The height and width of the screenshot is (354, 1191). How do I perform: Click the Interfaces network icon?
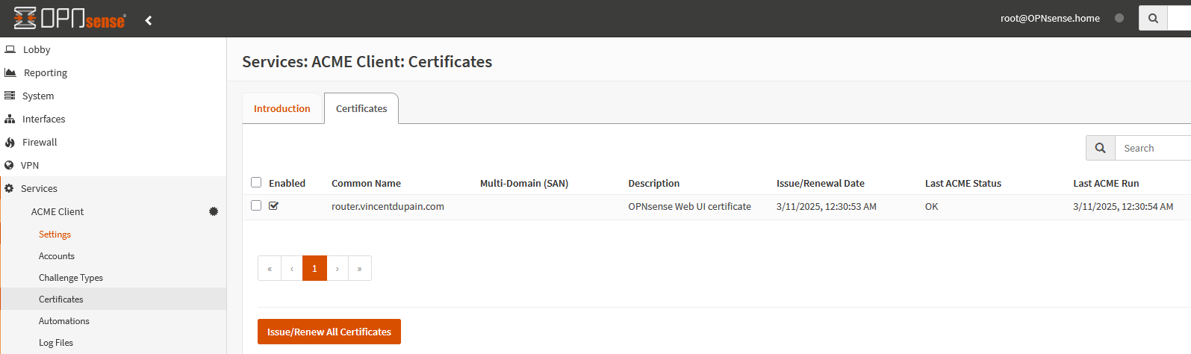click(10, 119)
